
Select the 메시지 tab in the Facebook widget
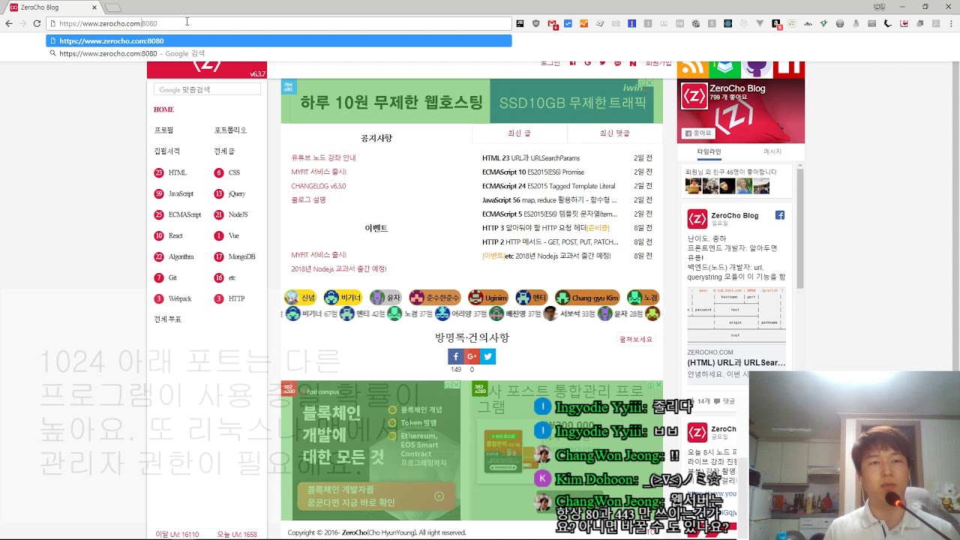[772, 151]
